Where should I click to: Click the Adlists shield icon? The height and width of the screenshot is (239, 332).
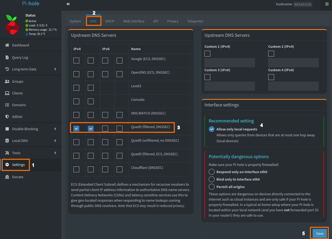[7, 117]
